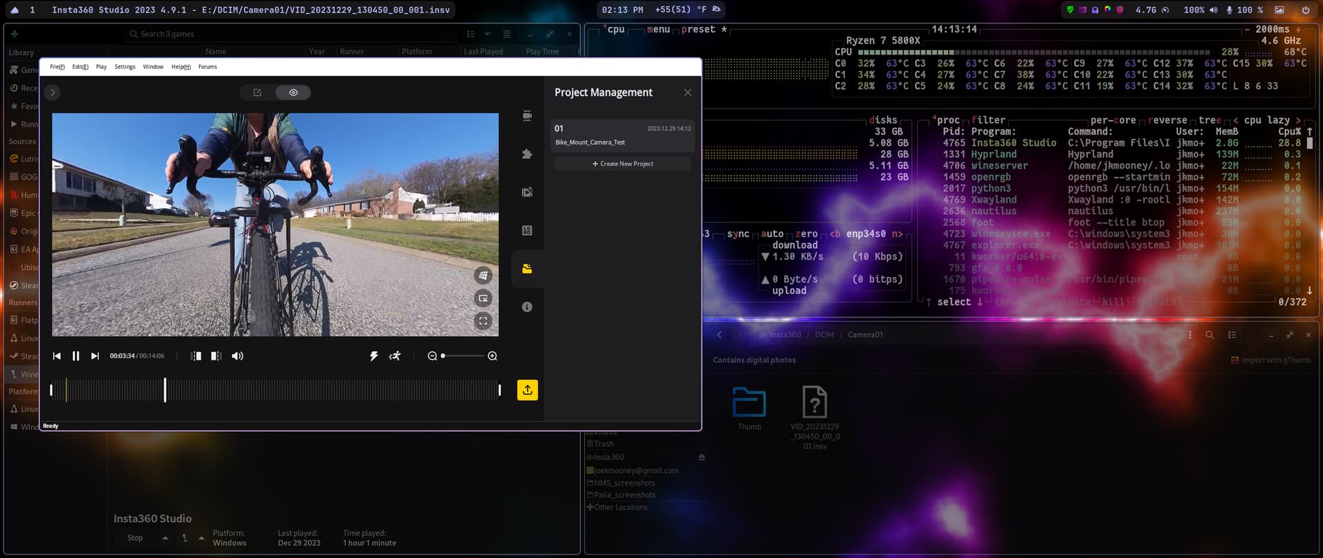Mute the video audio speaker
The height and width of the screenshot is (558, 1323).
(238, 356)
